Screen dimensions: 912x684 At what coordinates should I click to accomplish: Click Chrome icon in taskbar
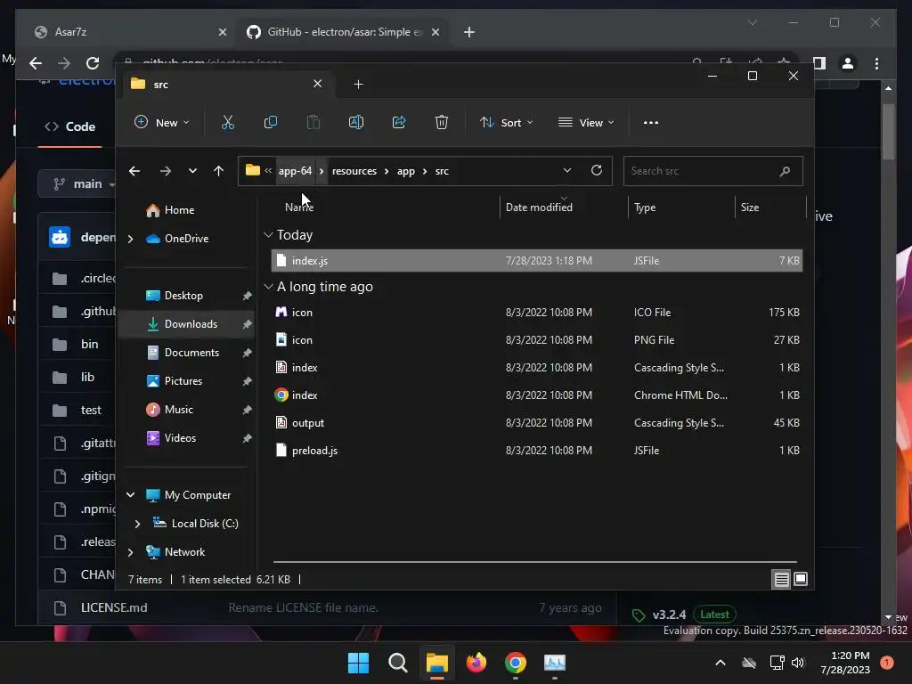tap(516, 663)
